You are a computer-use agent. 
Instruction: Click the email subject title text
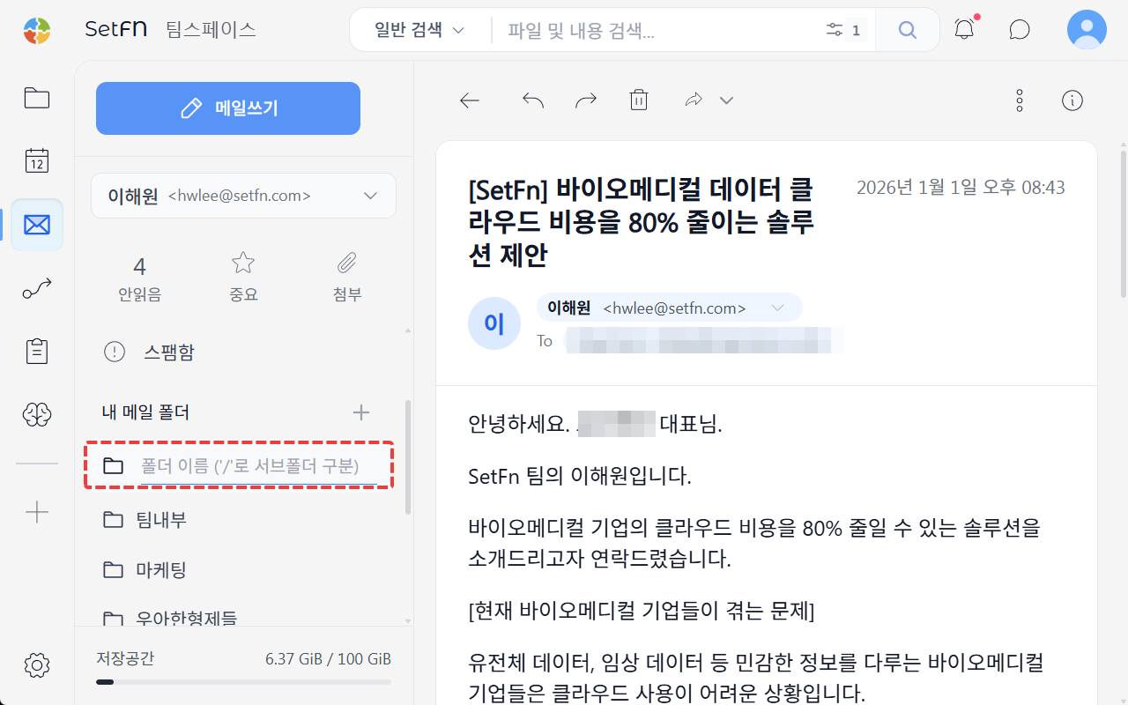[x=642, y=222]
